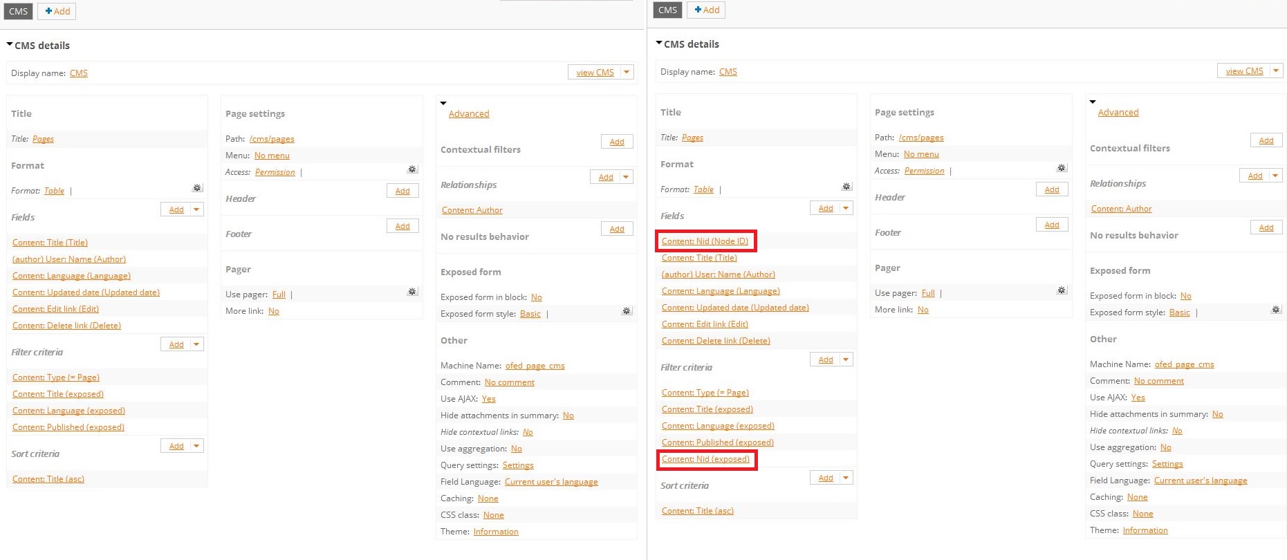Click the CMS display tab, right panel
1287x560 pixels.
tap(668, 10)
